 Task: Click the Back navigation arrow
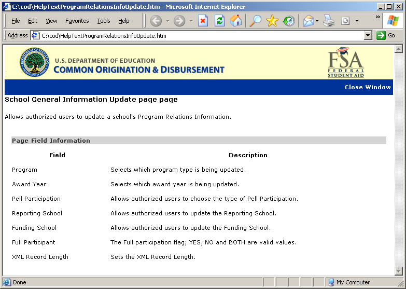point(156,21)
